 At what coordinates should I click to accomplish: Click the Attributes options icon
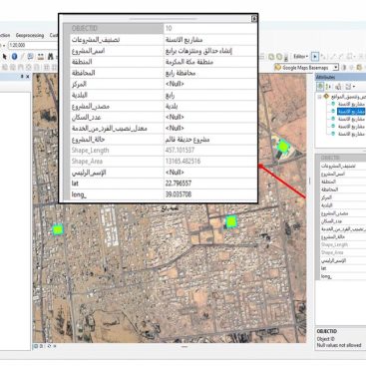point(349,87)
